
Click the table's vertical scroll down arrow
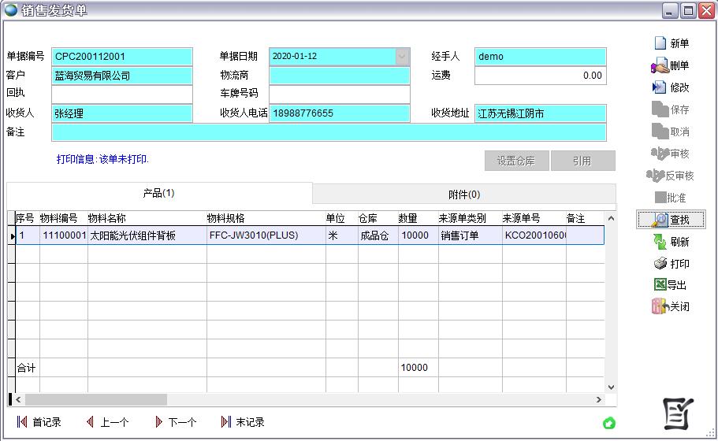pyautogui.click(x=610, y=387)
